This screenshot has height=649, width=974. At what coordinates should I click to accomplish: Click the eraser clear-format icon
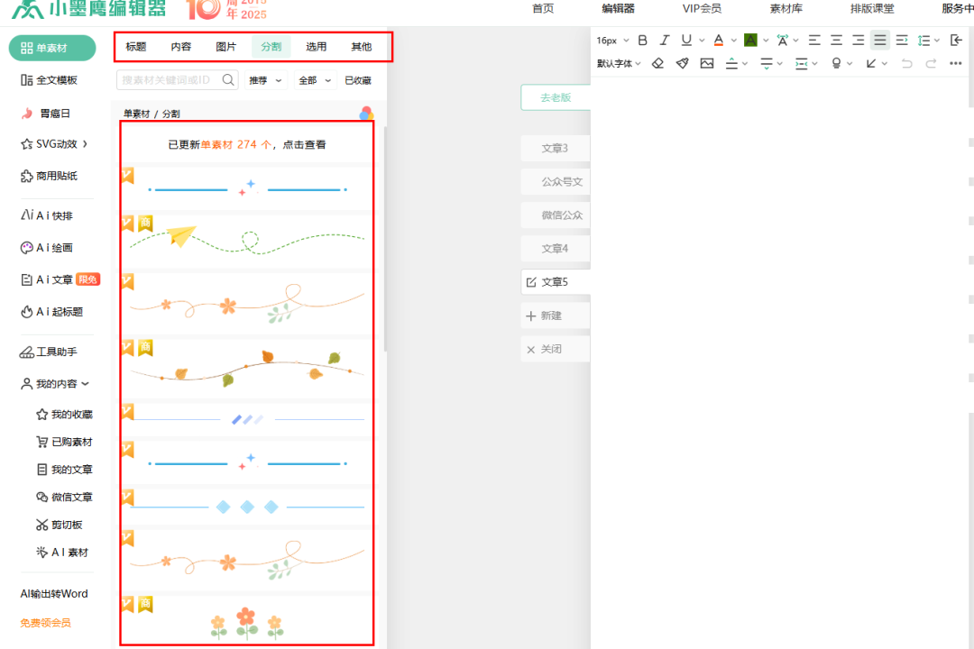click(x=657, y=63)
